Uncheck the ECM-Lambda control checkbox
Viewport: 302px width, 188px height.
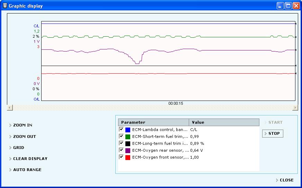(121, 129)
